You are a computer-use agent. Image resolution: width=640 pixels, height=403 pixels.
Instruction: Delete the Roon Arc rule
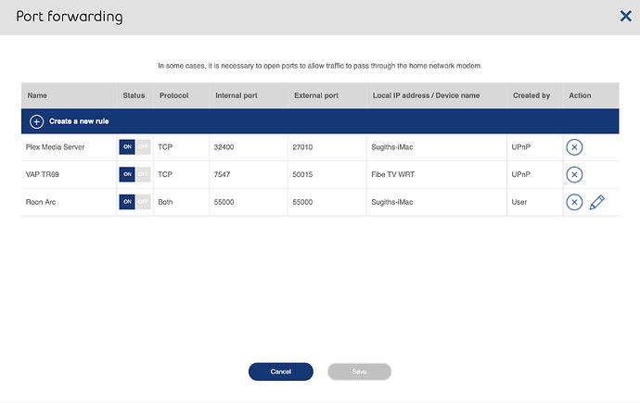click(574, 203)
